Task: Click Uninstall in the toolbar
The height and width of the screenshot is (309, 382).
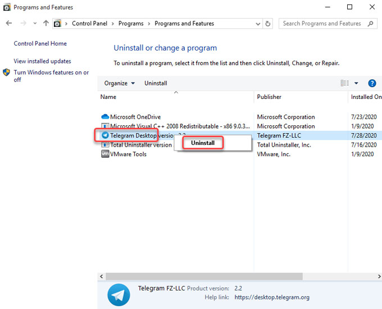Action: [156, 83]
